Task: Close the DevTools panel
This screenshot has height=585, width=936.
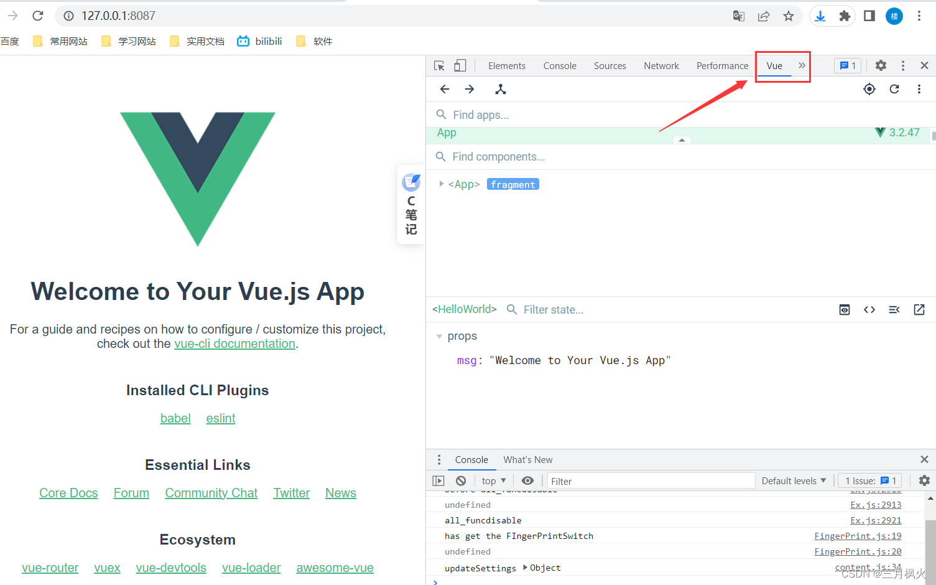Action: pos(924,65)
